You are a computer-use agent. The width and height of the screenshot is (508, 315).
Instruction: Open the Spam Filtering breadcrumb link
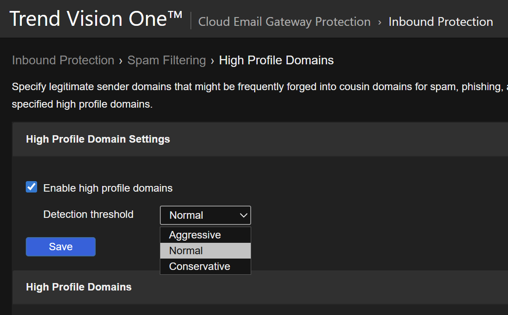[x=166, y=60]
